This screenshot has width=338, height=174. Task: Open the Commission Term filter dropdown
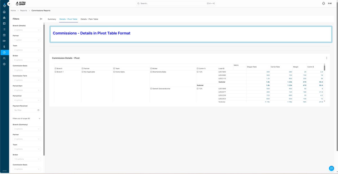pos(27,80)
